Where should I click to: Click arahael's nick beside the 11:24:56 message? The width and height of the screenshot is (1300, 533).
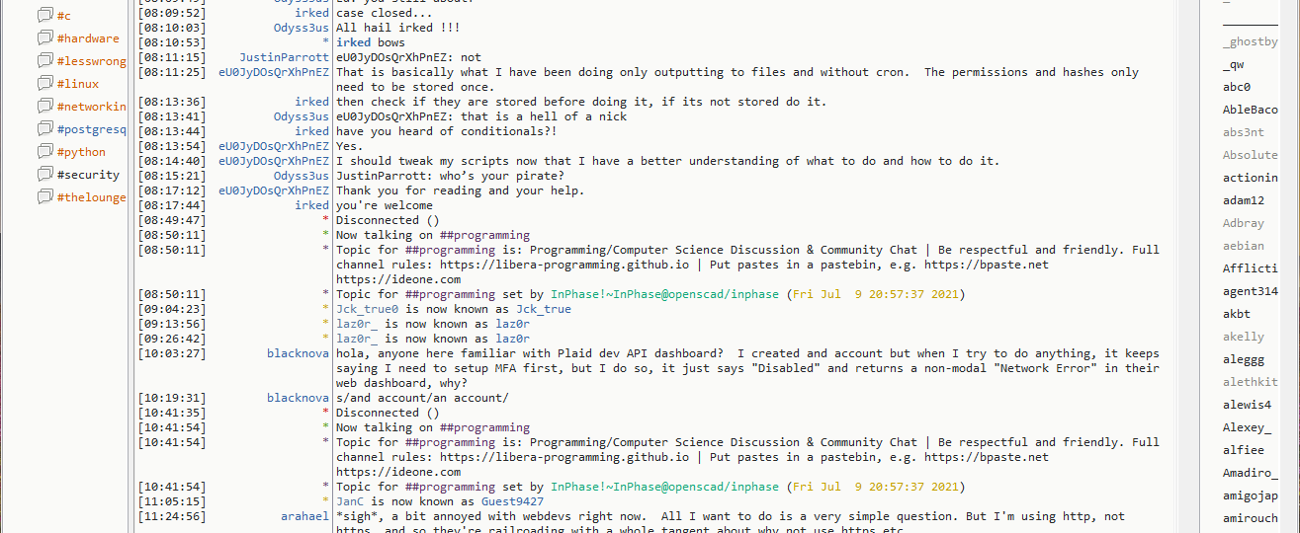(x=304, y=516)
